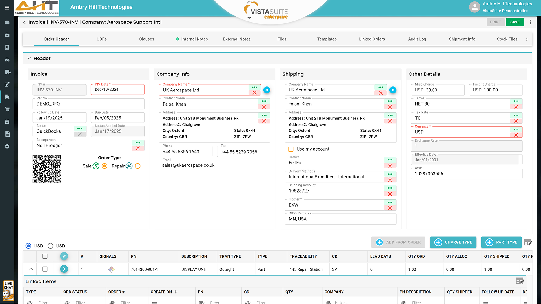Click the shopping cart sidebar icon
541x304 pixels.
tap(7, 109)
